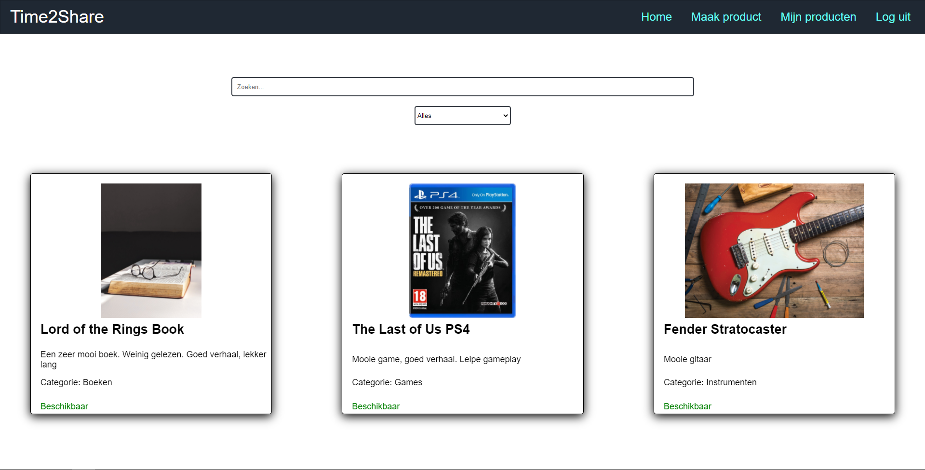Screen dimensions: 925x470
Task: Click 'Categorie: Boeken' label
Action: 76,382
